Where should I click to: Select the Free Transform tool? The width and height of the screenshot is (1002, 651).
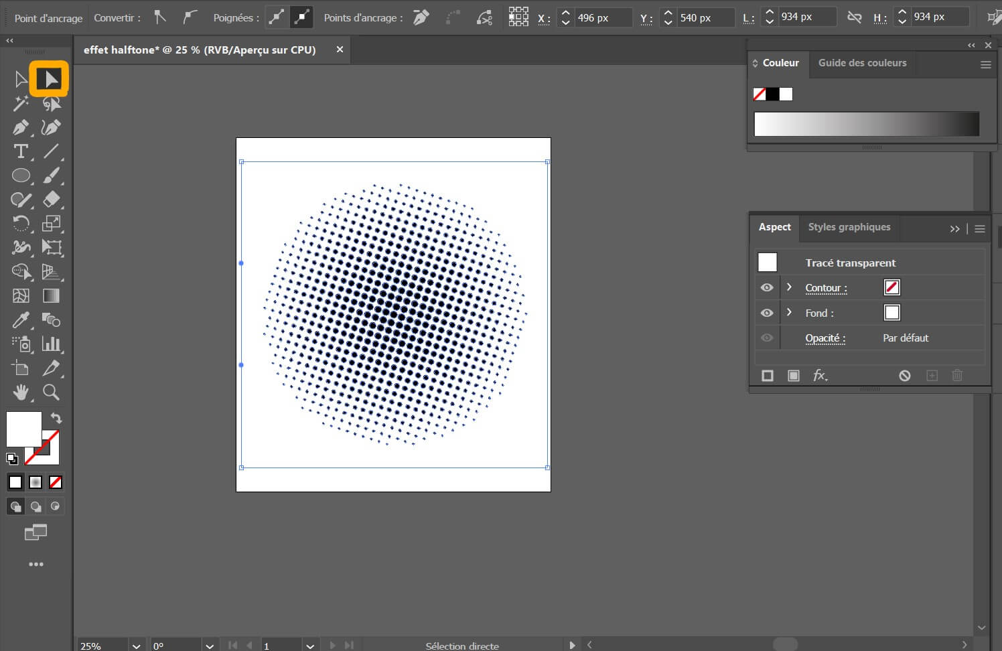(51, 248)
